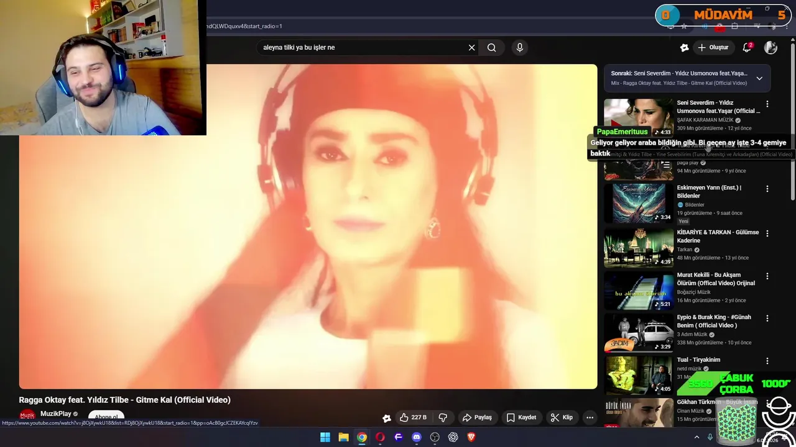Screen dimensions: 796x447
Task: Click Sonraki: Seni Severdim text in Mix panel
Action: (x=679, y=73)
